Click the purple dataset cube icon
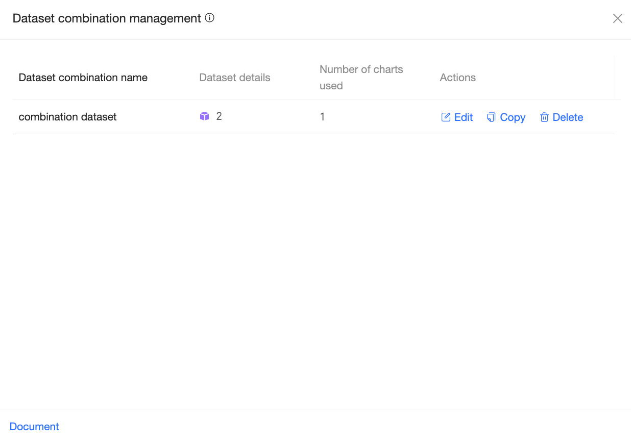Viewport: 631px width, 444px height. (205, 116)
